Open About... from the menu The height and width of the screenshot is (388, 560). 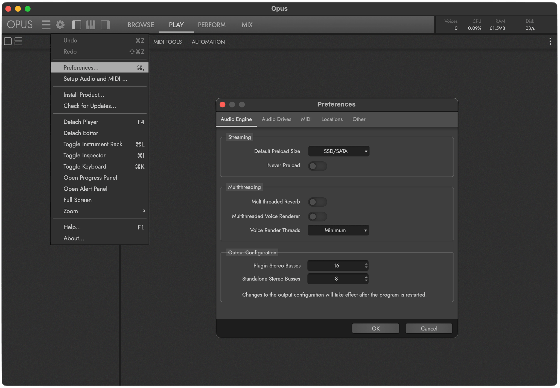(x=100, y=238)
